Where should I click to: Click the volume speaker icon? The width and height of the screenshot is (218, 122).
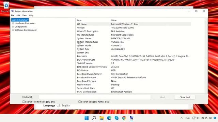(198, 118)
